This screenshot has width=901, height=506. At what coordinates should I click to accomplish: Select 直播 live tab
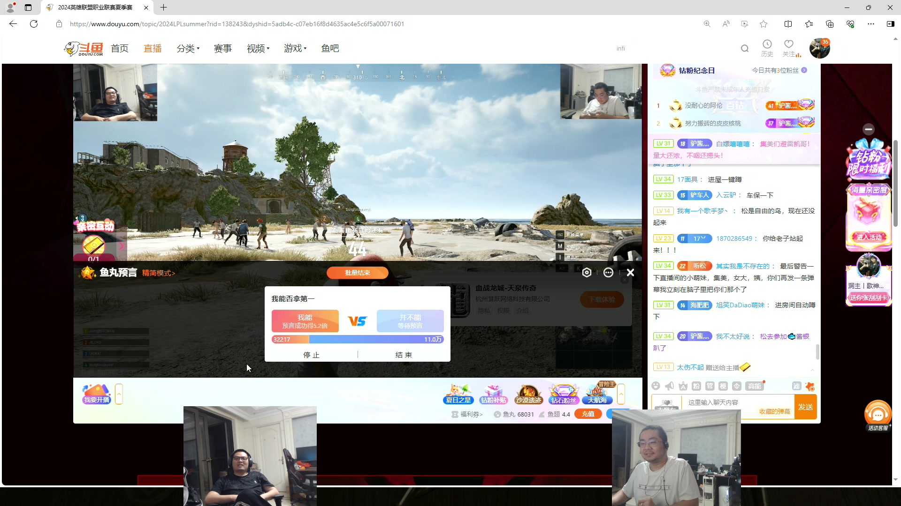pyautogui.click(x=153, y=48)
